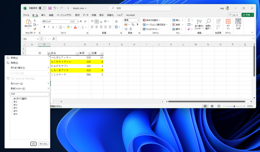Click OK in filter panel
Viewport: 260px width, 152px height.
[x=33, y=144]
